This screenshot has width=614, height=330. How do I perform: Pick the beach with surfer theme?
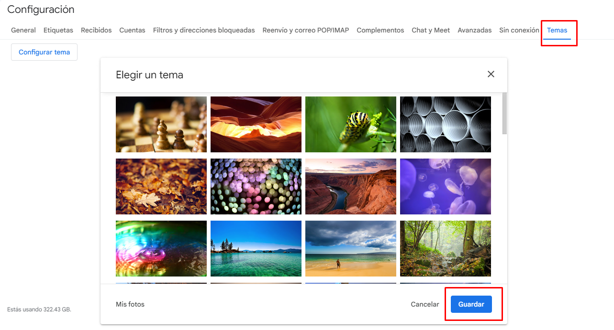(x=351, y=248)
